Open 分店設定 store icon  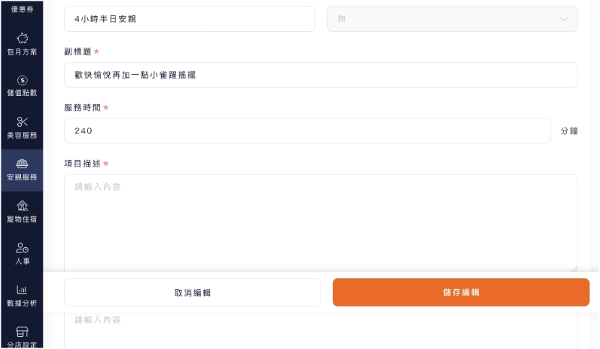point(22,332)
